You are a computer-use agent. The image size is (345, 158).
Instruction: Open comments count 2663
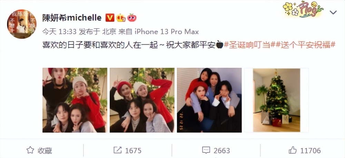click(222, 150)
